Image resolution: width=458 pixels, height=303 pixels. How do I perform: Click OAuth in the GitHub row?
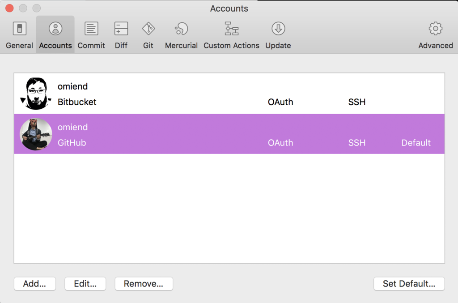tap(280, 143)
